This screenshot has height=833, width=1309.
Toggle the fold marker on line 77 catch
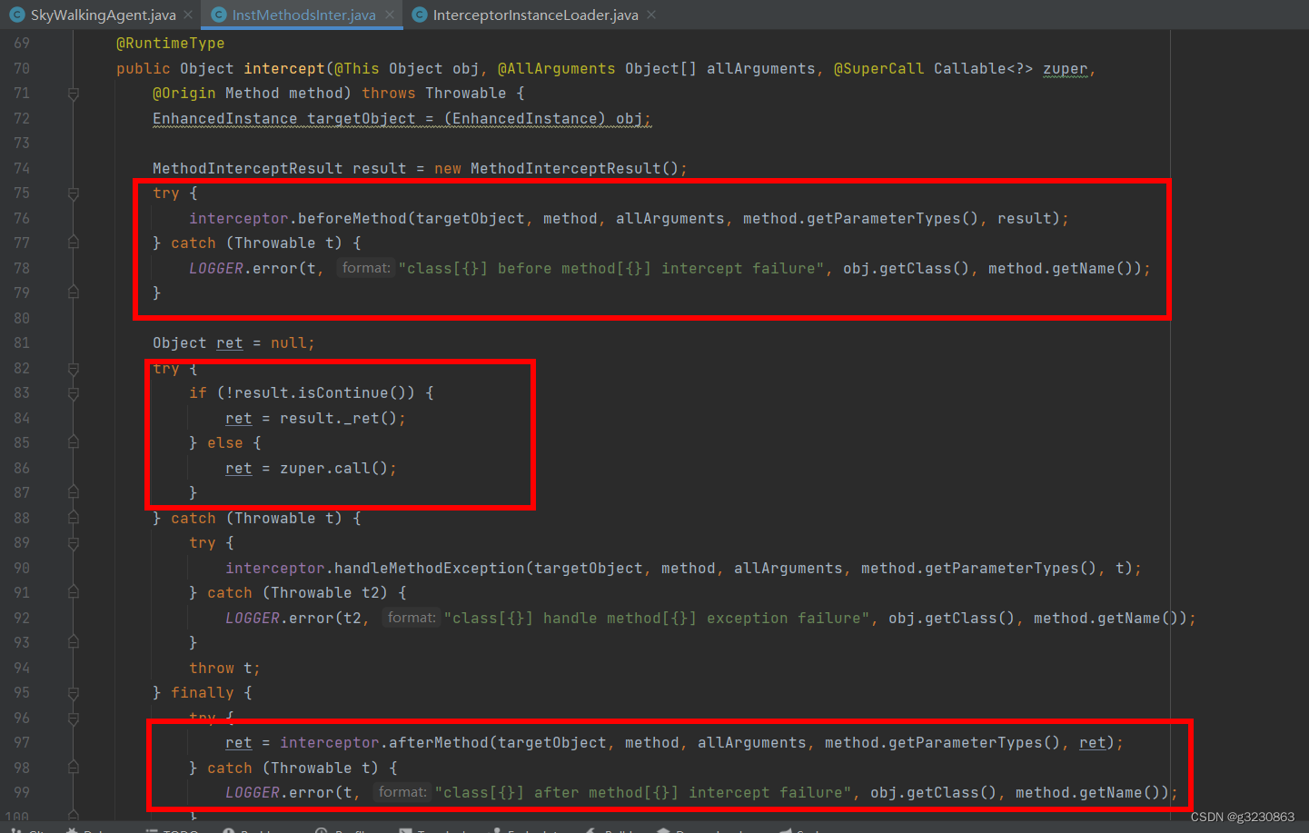coord(74,243)
